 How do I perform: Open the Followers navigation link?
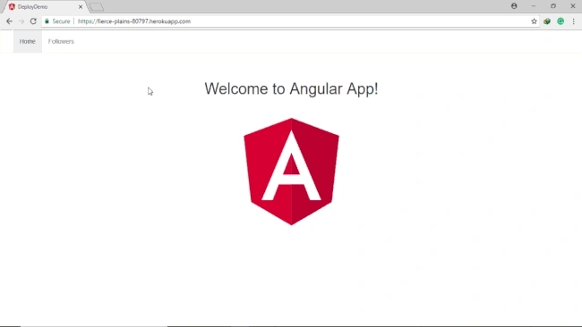click(61, 41)
